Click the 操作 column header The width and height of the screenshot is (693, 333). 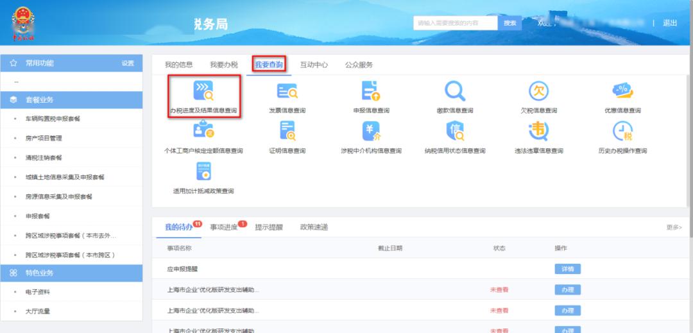pos(561,248)
